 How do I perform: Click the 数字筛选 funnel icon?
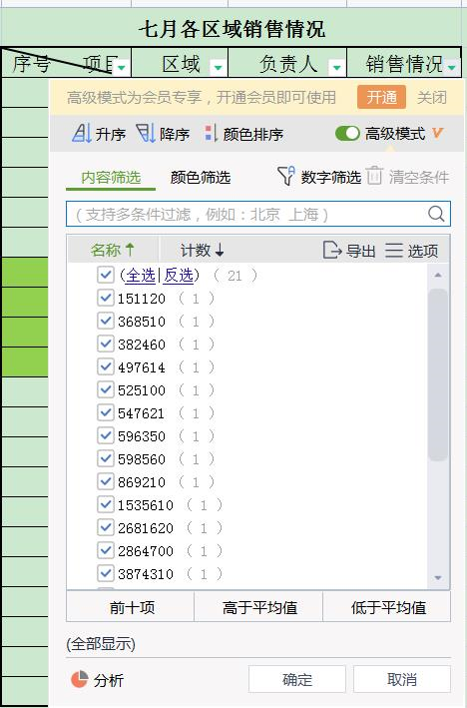click(286, 176)
